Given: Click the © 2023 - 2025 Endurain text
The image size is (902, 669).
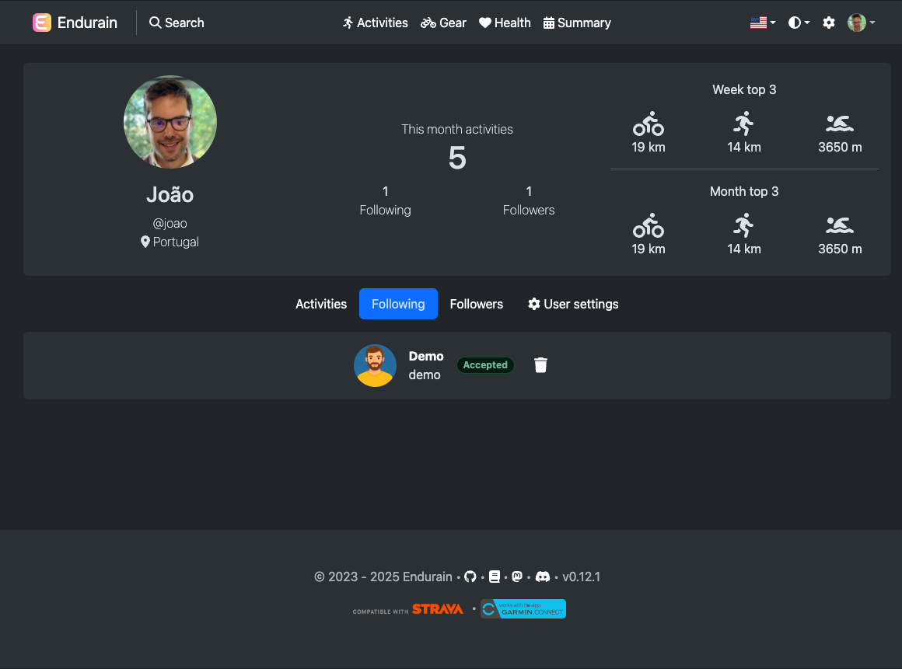Looking at the screenshot, I should (x=383, y=577).
